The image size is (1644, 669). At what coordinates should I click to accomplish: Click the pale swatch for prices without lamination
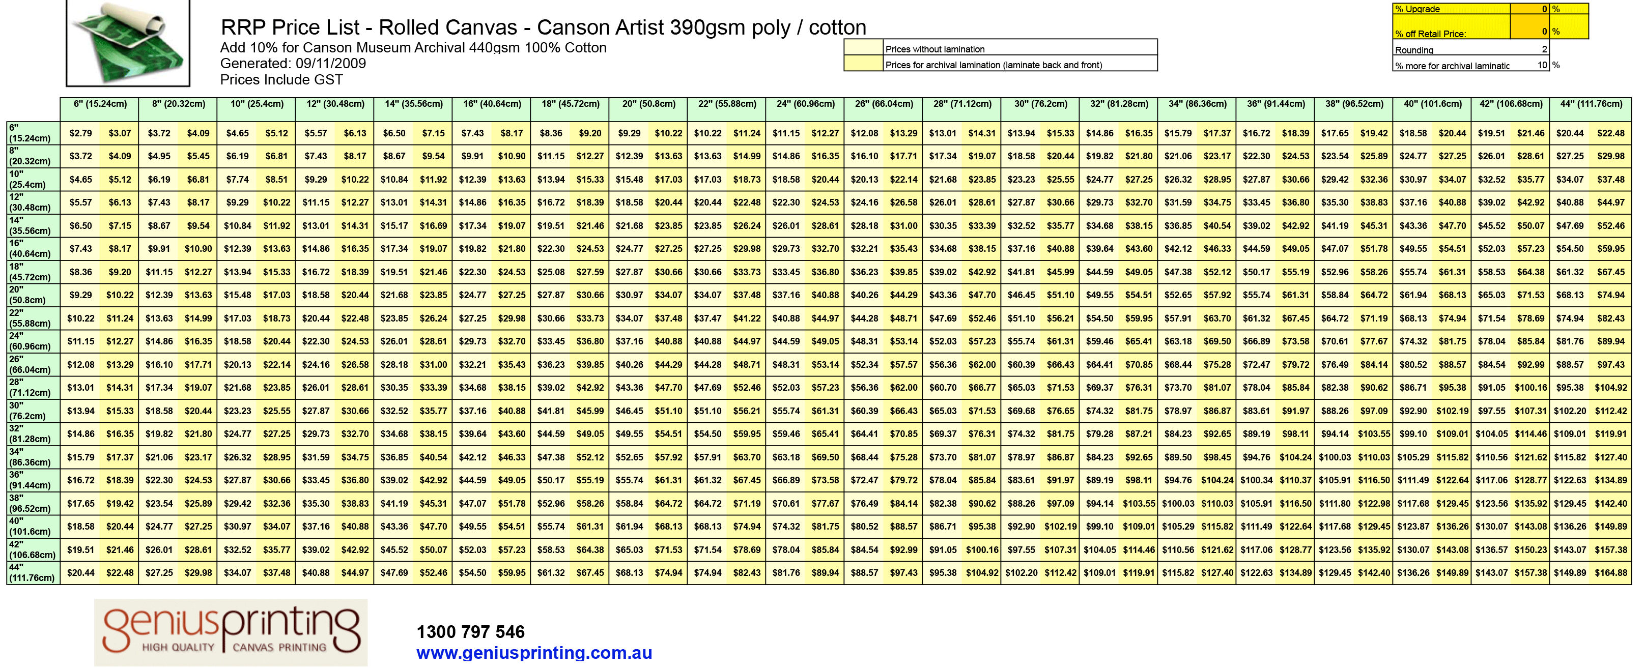point(864,47)
